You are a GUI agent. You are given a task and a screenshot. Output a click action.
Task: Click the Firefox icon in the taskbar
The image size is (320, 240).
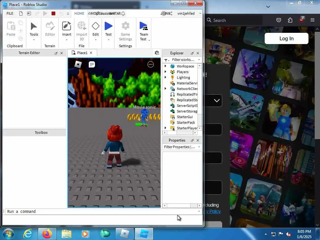tap(47, 234)
